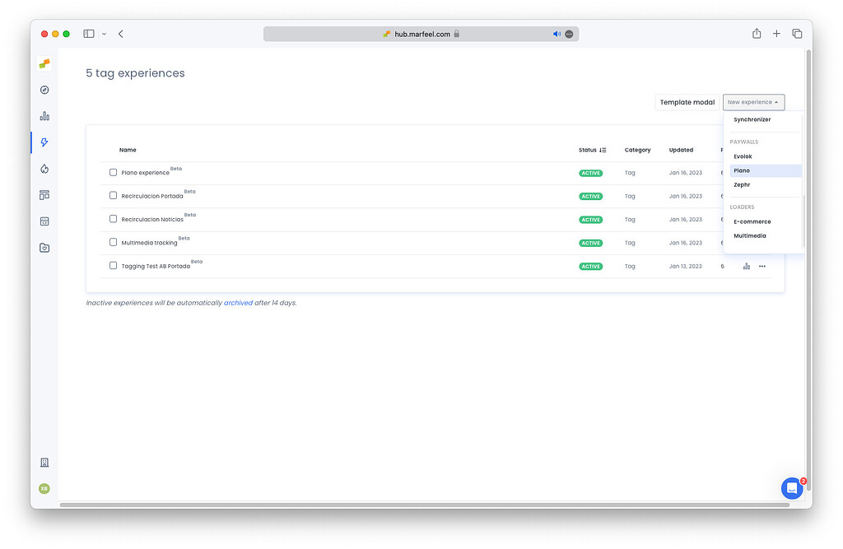Click the lightning bolt experiences icon
This screenshot has width=843, height=549.
pyautogui.click(x=44, y=142)
